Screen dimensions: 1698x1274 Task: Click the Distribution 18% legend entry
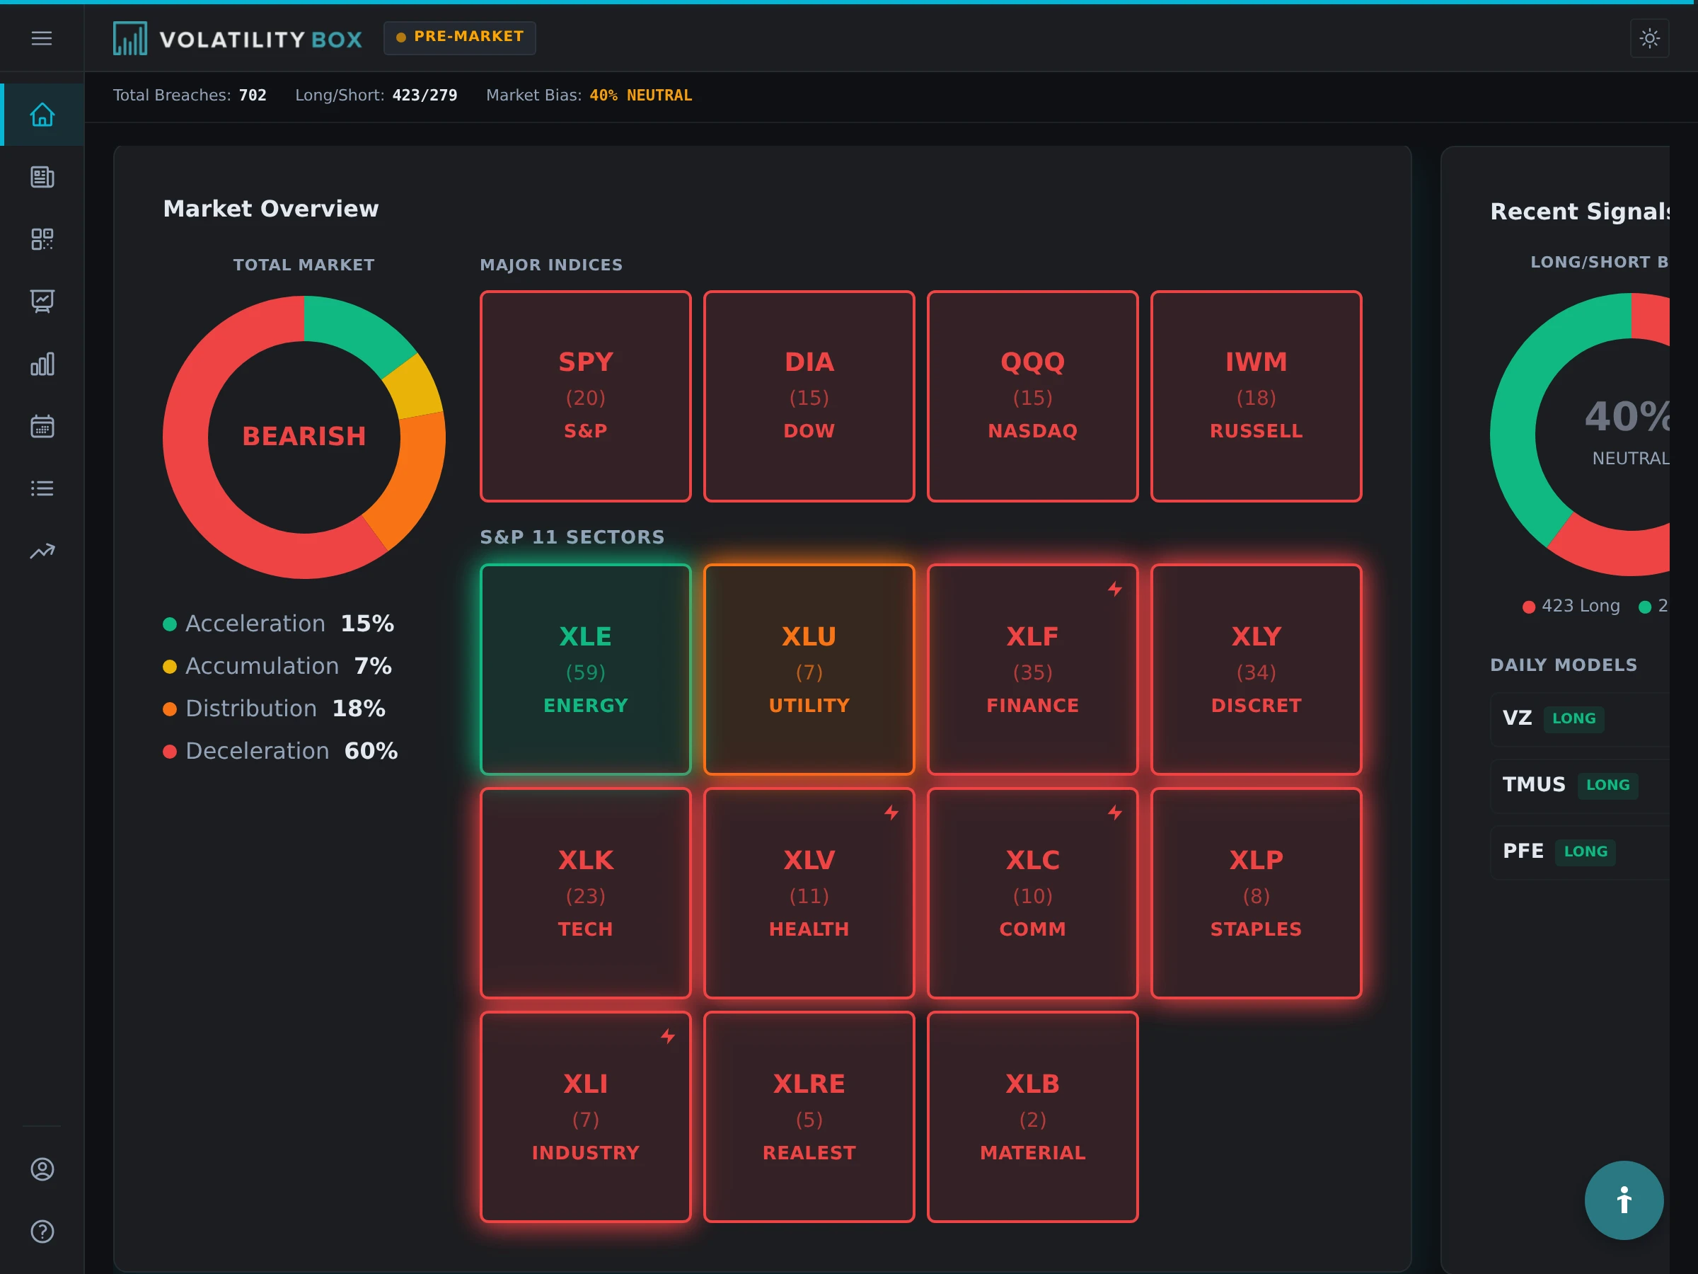tap(274, 708)
